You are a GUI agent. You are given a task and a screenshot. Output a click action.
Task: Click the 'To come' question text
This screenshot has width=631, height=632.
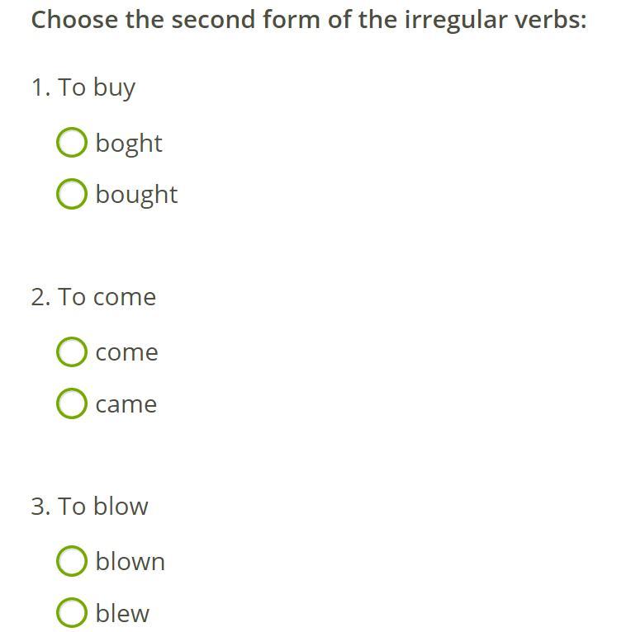[x=107, y=298]
